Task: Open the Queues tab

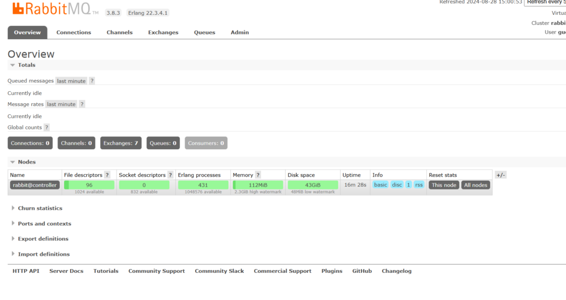Action: click(x=205, y=33)
